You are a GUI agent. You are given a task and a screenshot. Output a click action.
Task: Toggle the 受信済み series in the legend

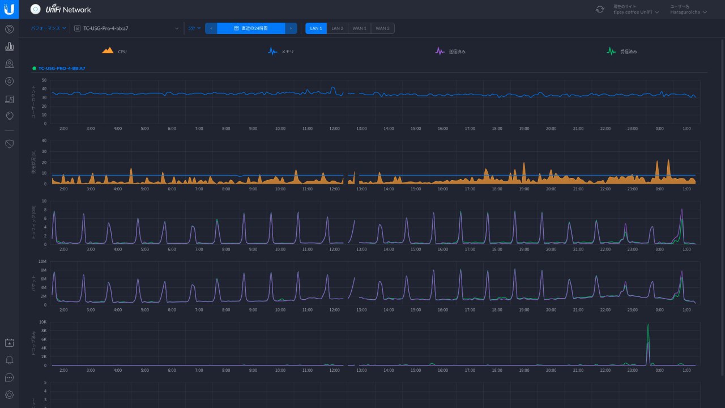tap(622, 51)
